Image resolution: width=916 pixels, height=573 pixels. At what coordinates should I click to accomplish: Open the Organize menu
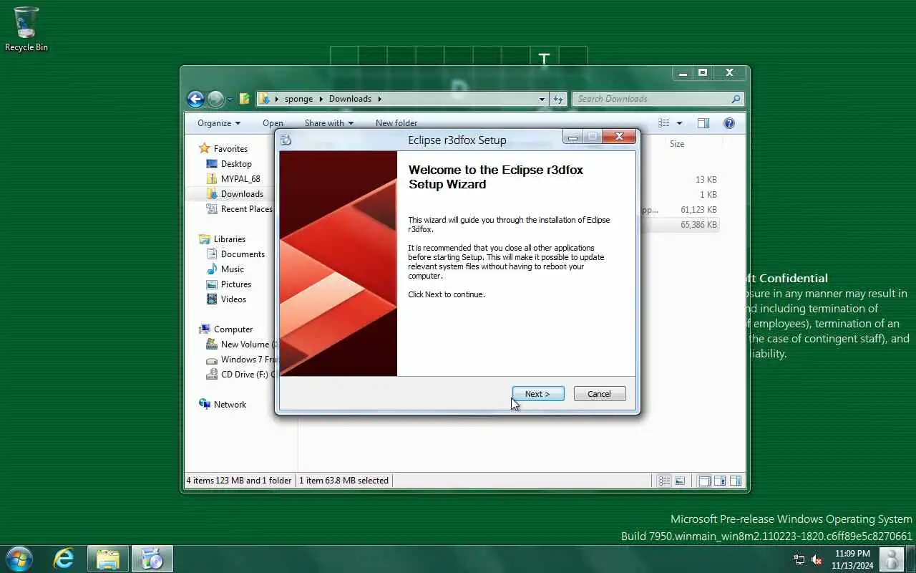click(219, 123)
